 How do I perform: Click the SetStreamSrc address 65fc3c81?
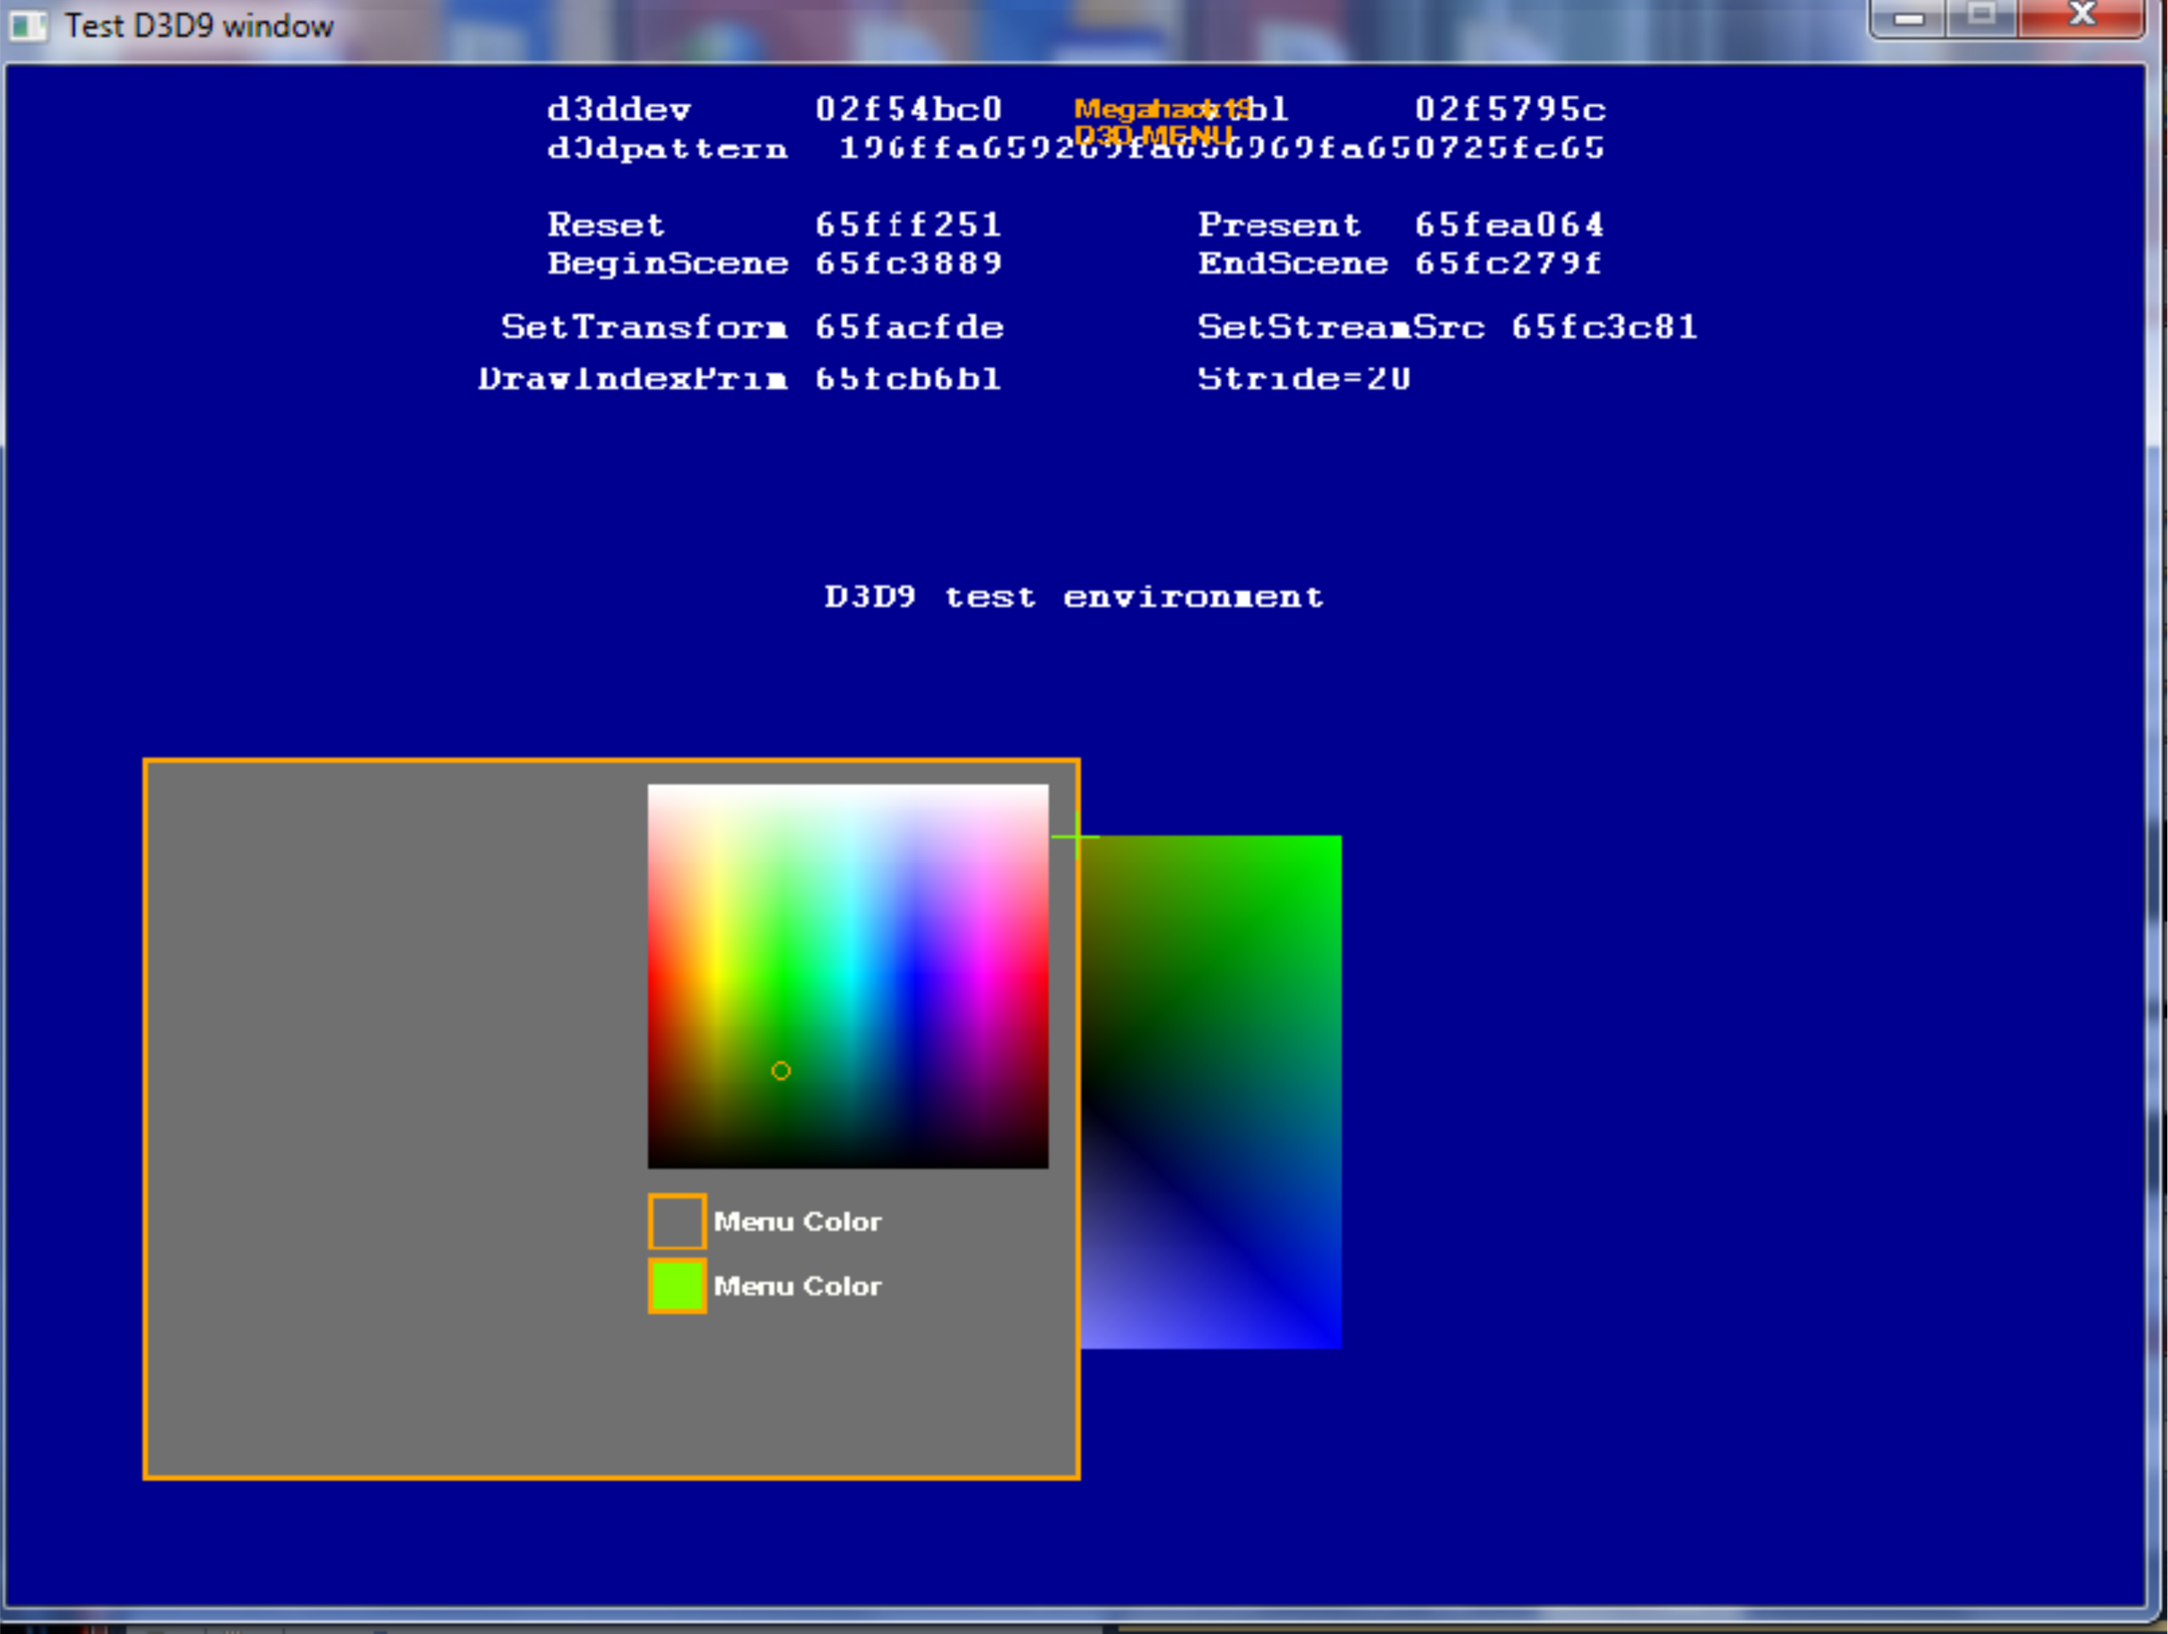click(1605, 326)
